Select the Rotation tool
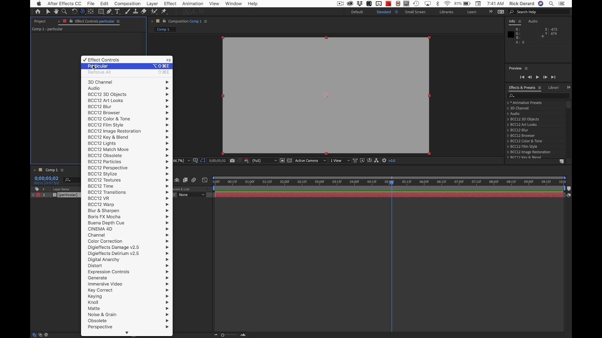 click(x=74, y=12)
